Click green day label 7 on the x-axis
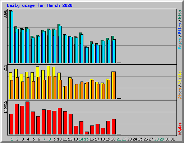Image resolution: width=184 pixels, height=143 pixels. coord(44,139)
